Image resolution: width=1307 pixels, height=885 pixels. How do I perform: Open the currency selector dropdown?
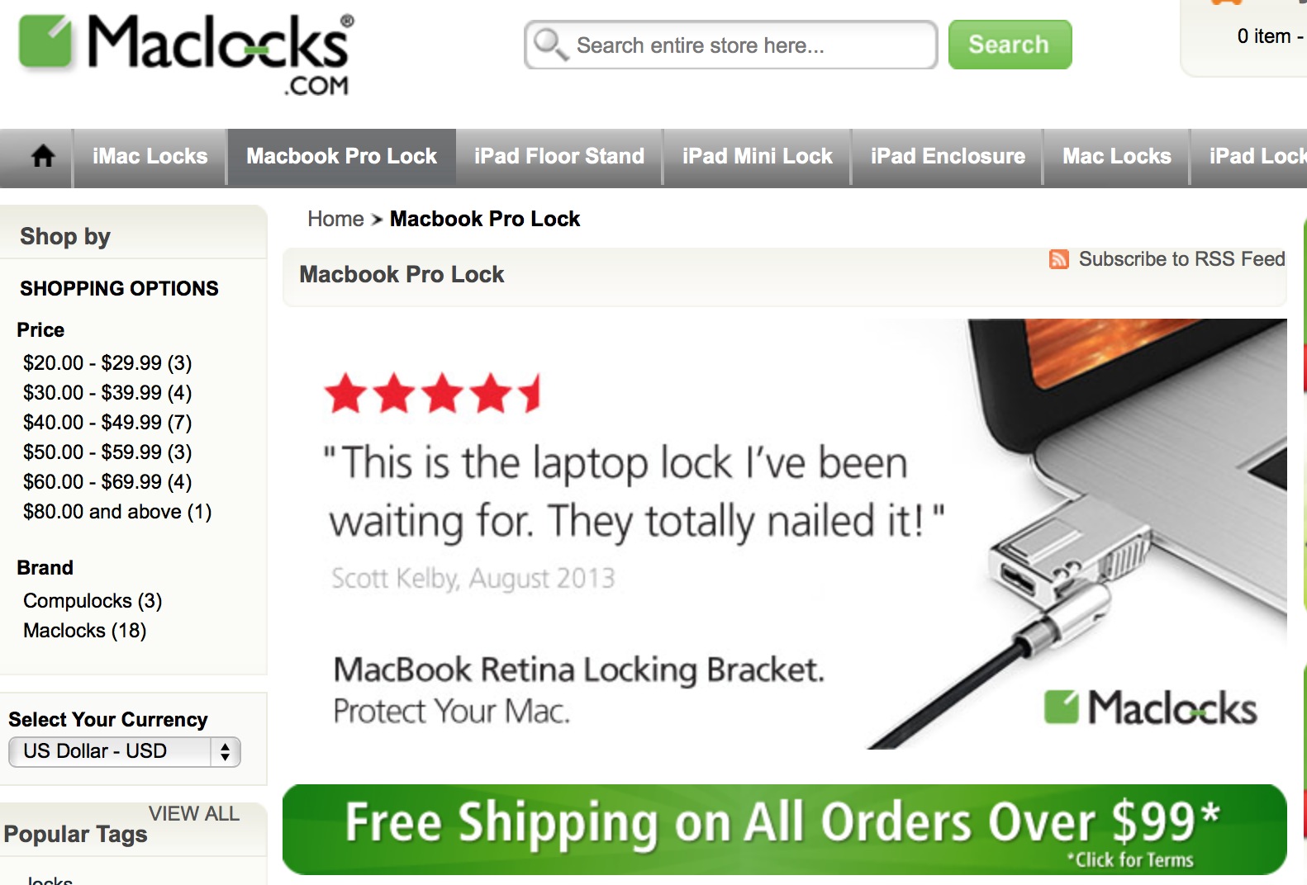coord(125,751)
